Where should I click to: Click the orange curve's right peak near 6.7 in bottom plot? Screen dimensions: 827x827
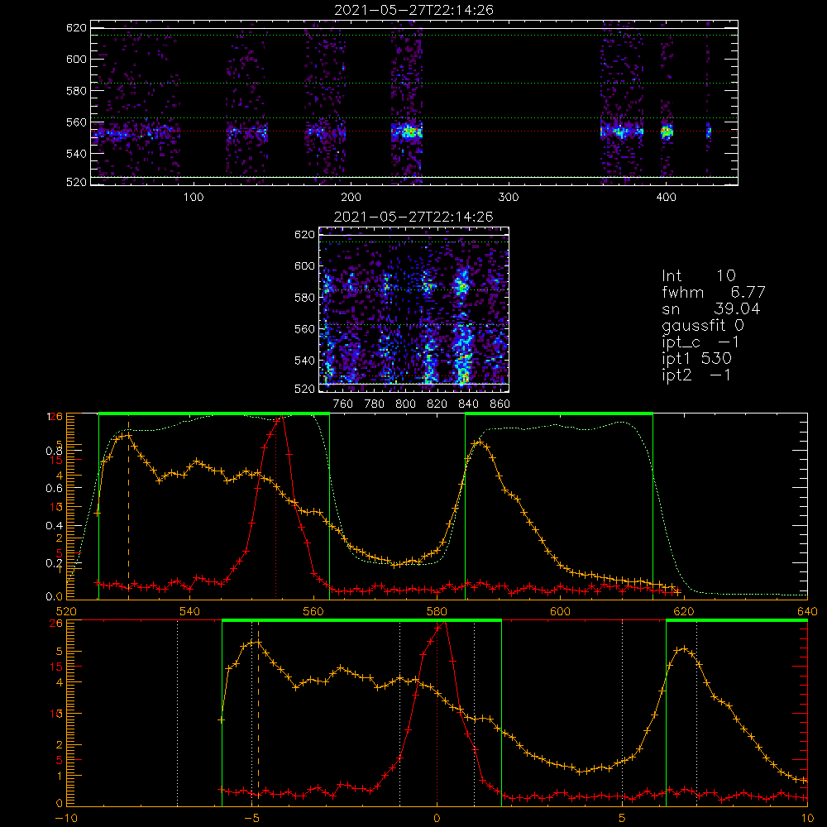[684, 648]
